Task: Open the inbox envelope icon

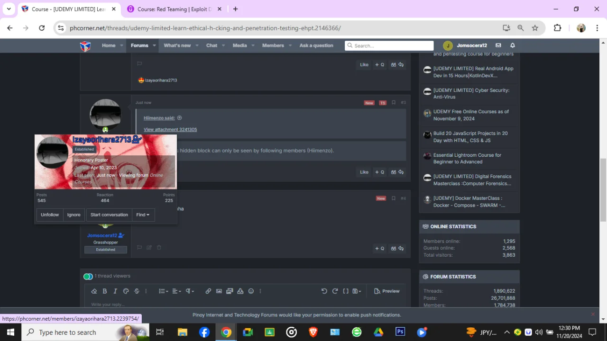Action: (498, 45)
